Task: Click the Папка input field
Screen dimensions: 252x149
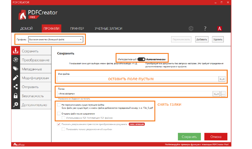Action: pyautogui.click(x=135, y=94)
